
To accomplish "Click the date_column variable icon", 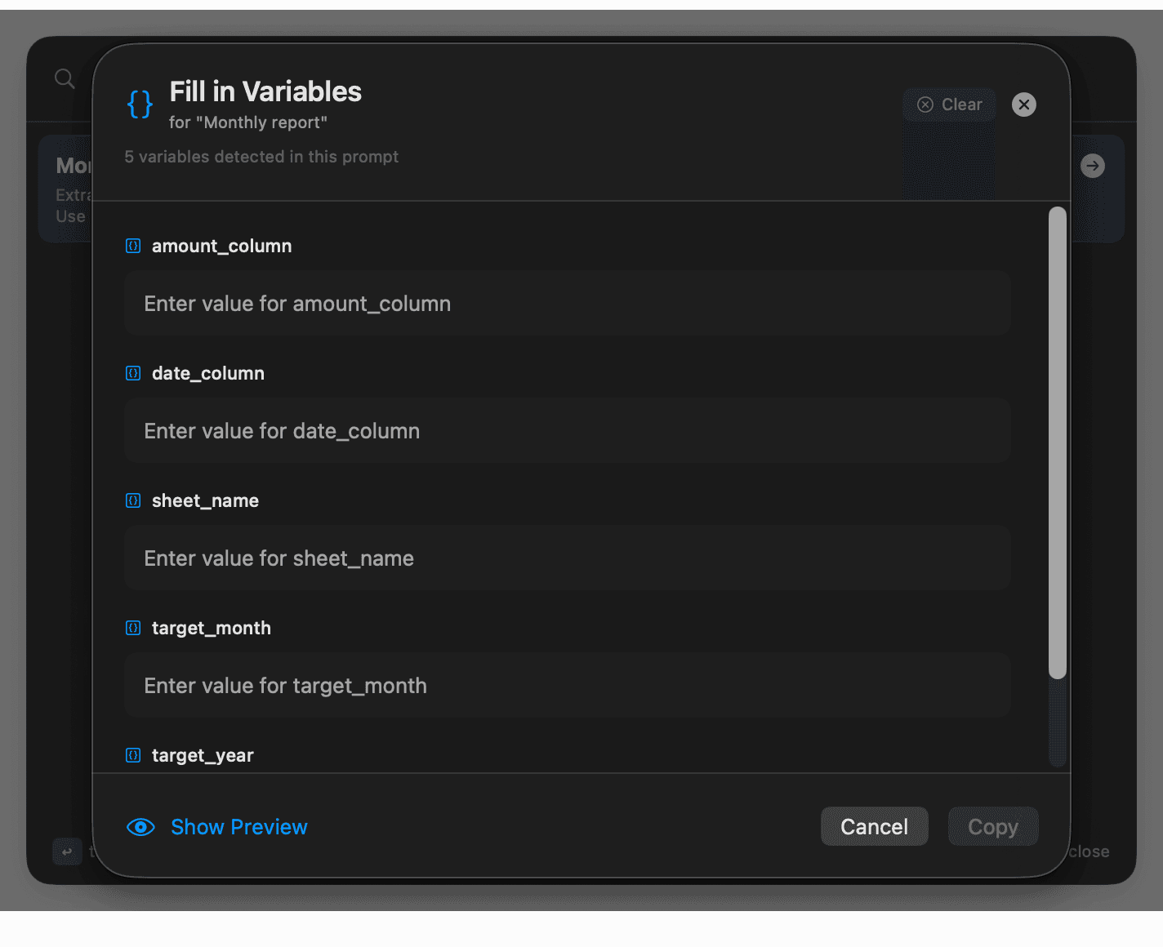I will [133, 373].
